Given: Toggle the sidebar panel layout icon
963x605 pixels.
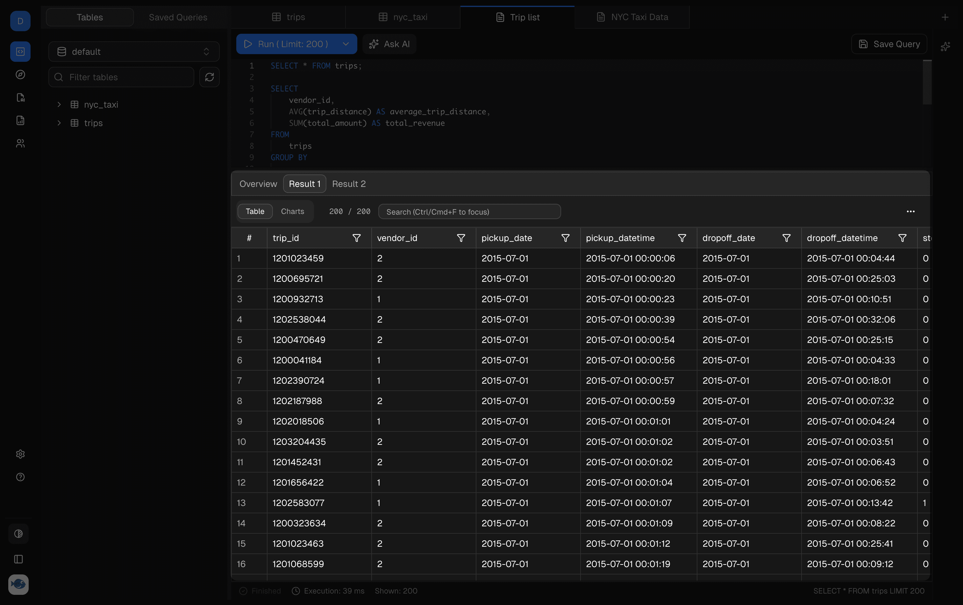Looking at the screenshot, I should (x=18, y=559).
